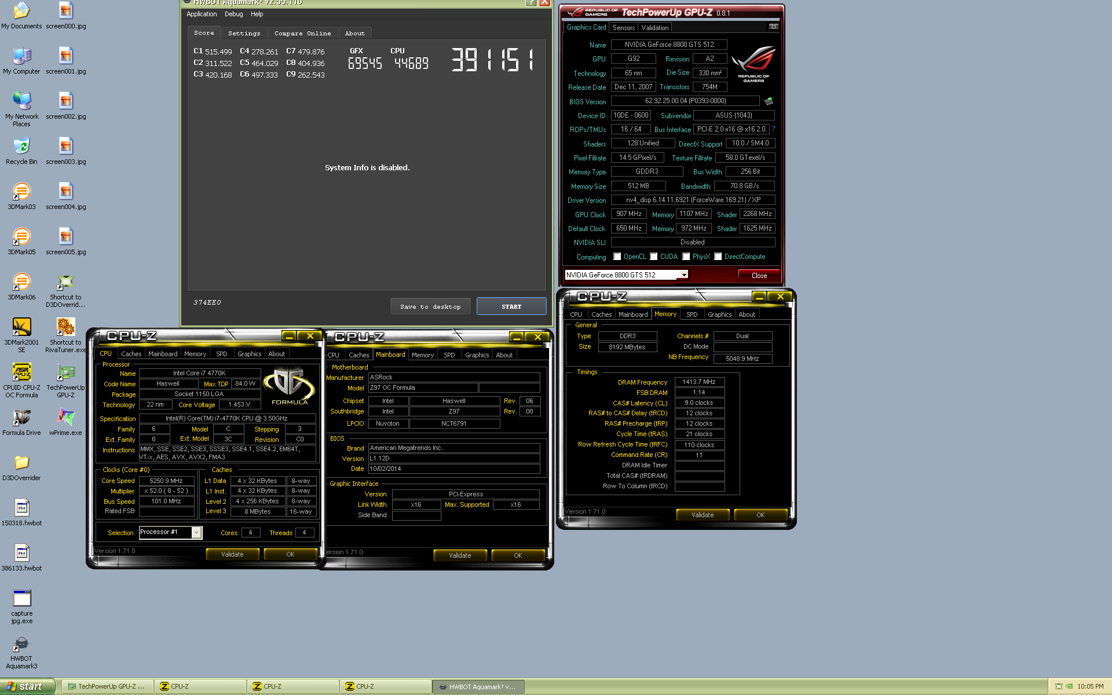Click DRAM Frequency value 1413.7 MHz
The width and height of the screenshot is (1112, 695).
pyautogui.click(x=699, y=382)
